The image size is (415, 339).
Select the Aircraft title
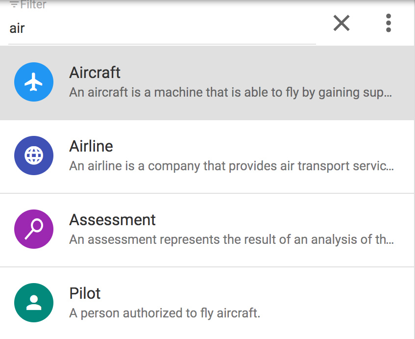coord(95,73)
